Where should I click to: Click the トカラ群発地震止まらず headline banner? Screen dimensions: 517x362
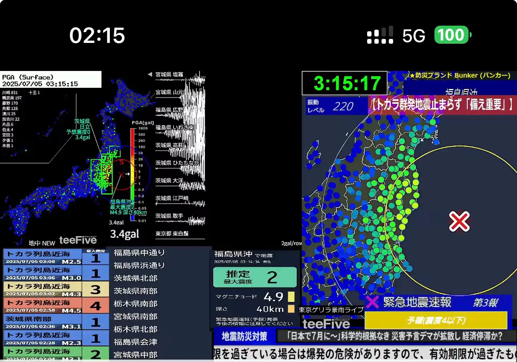coord(443,105)
